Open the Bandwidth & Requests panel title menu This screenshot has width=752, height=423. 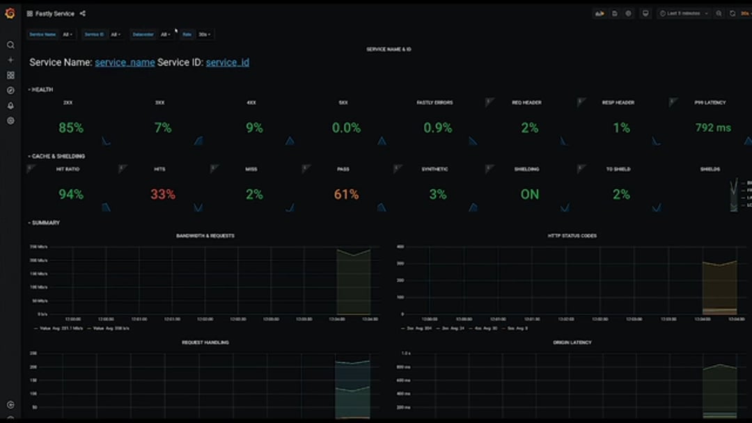coord(205,236)
